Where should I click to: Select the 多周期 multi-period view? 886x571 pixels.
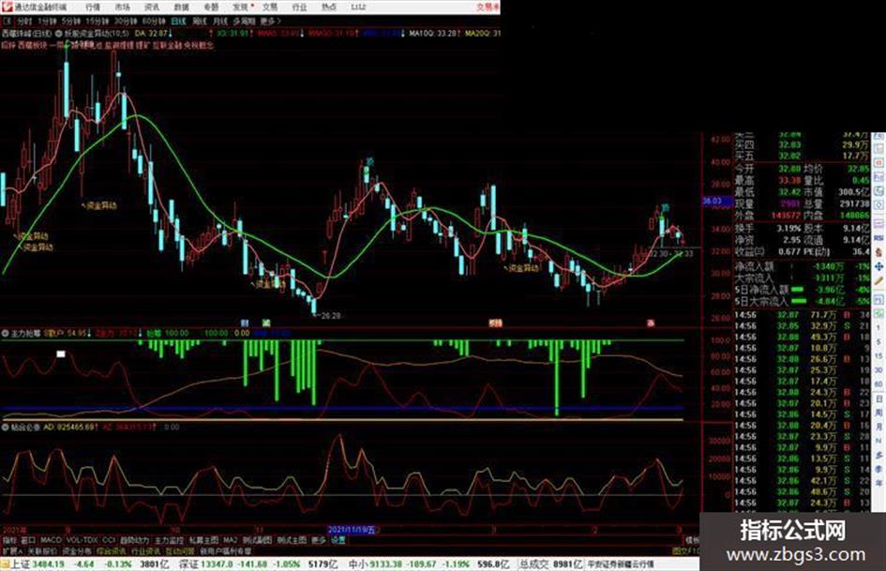[x=244, y=21]
